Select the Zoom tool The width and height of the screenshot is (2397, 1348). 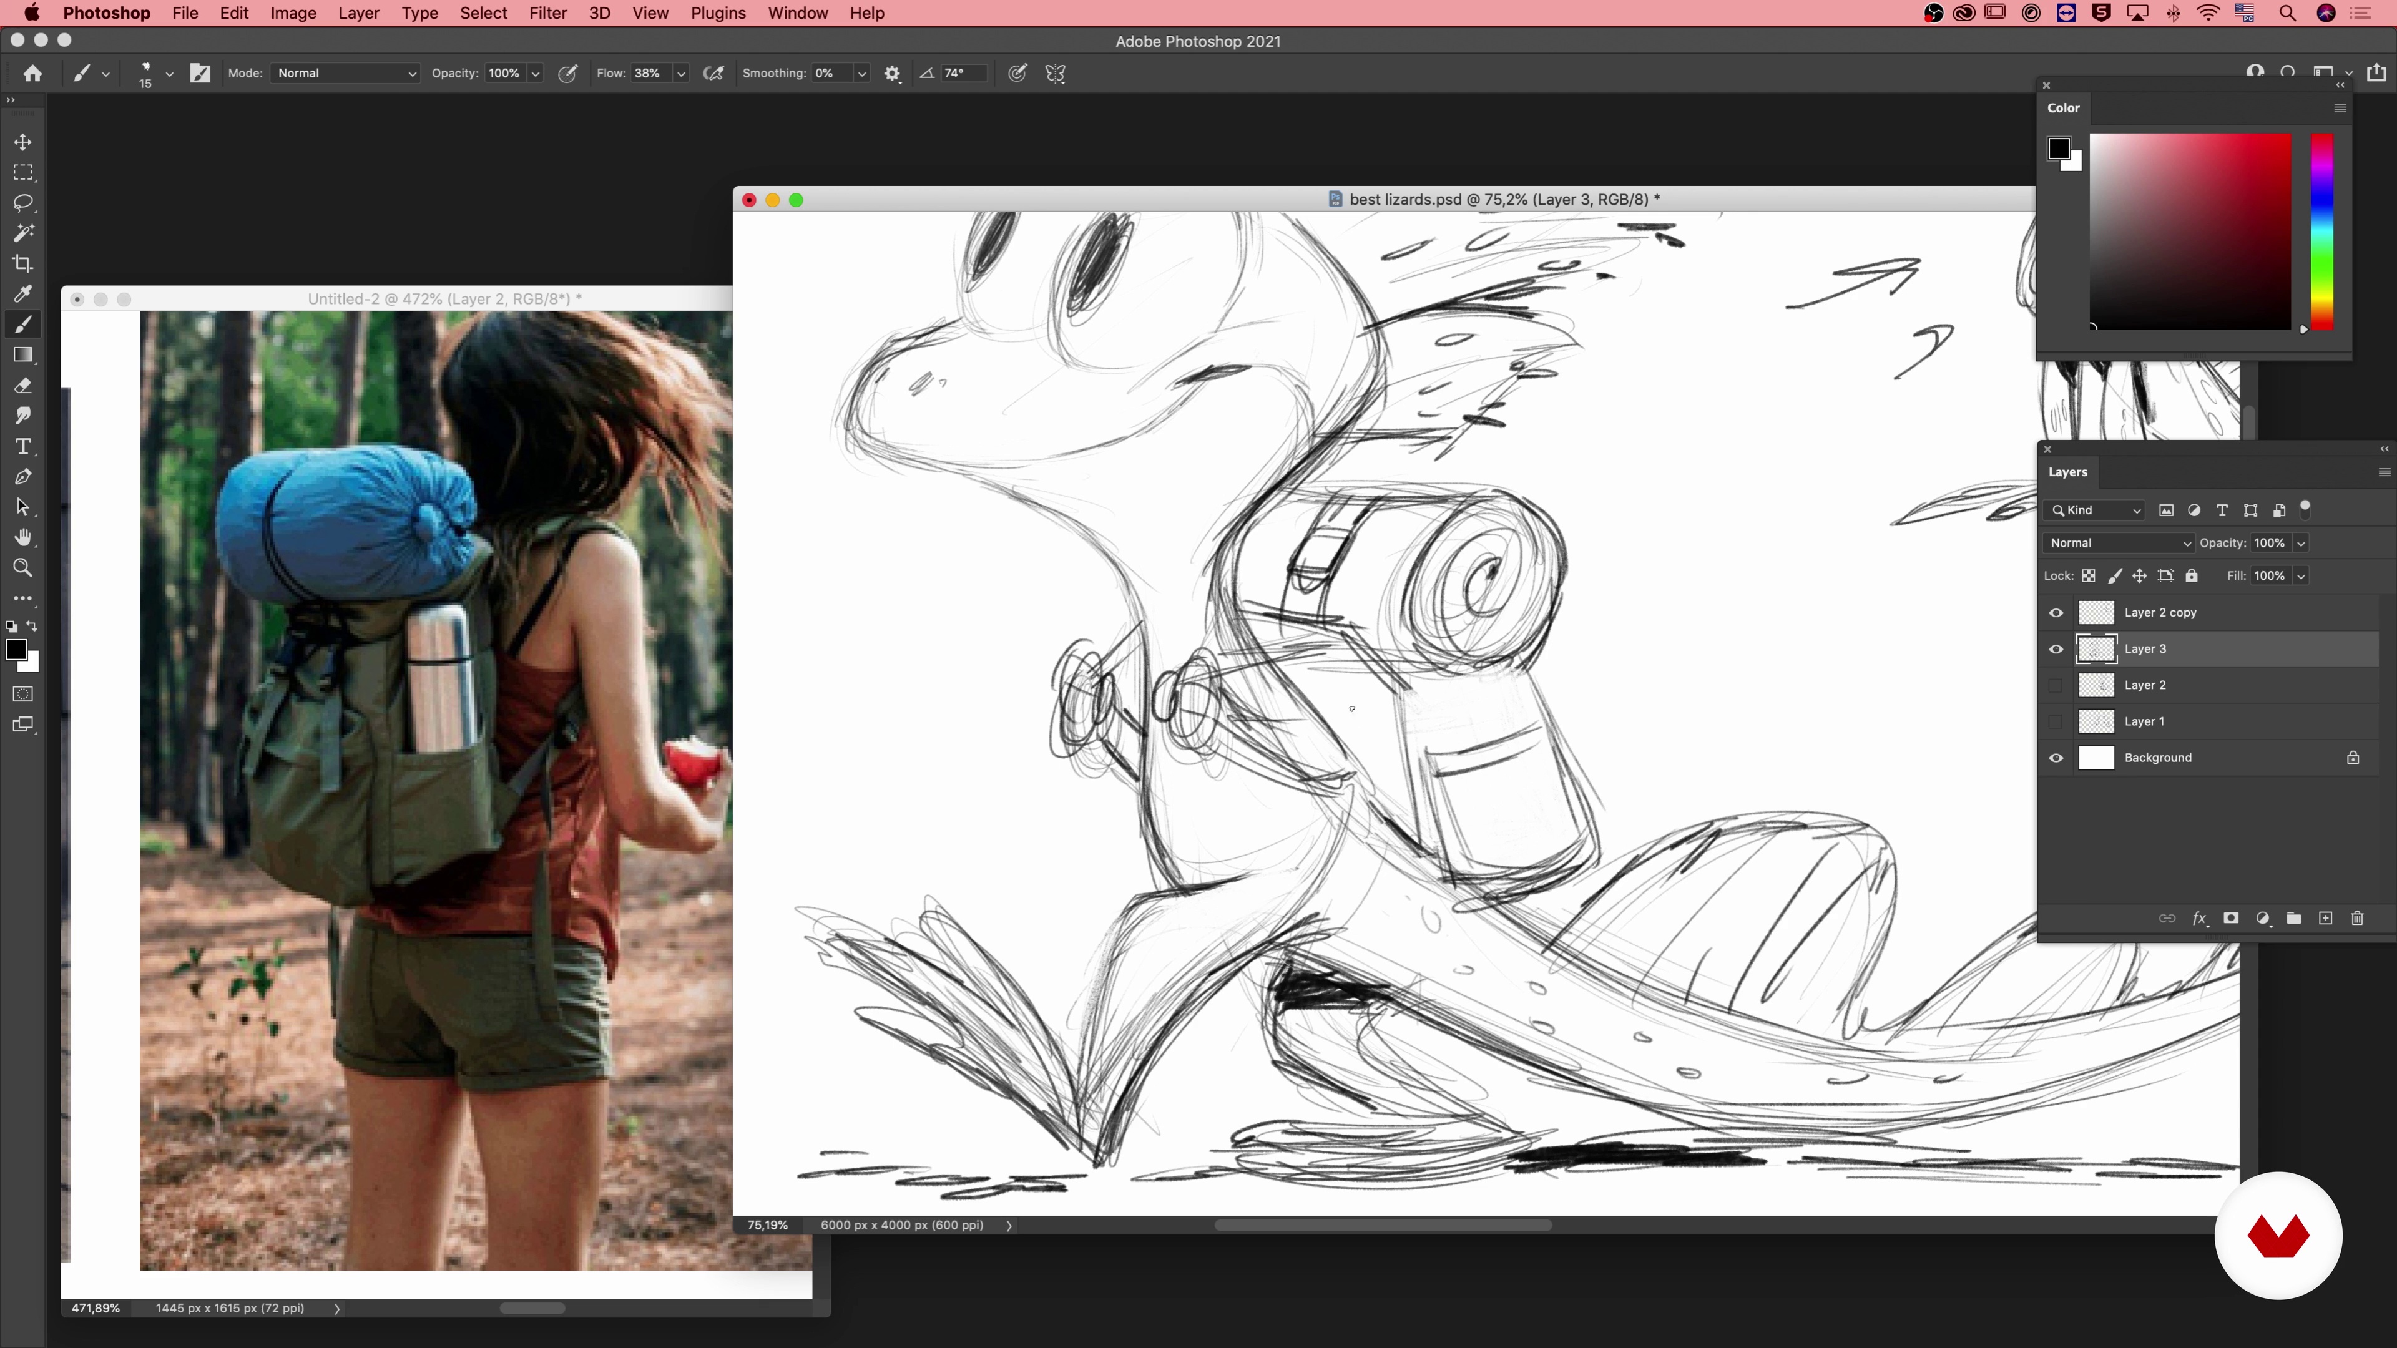point(23,567)
